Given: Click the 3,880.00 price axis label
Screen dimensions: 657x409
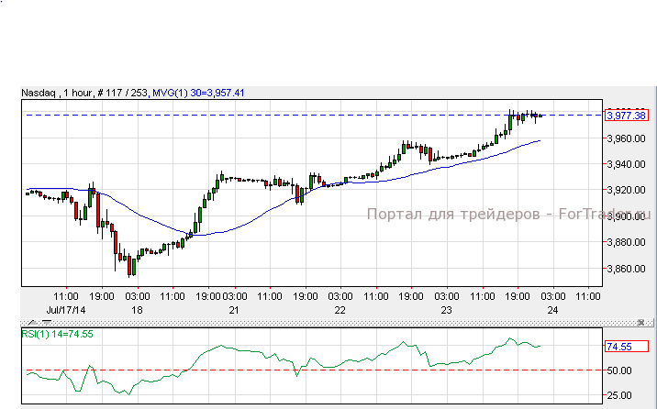Looking at the screenshot, I should [626, 242].
